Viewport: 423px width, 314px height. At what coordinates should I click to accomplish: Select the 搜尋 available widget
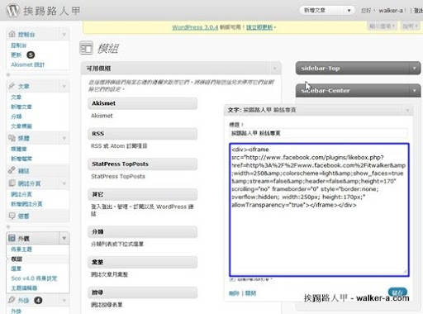click(x=142, y=293)
